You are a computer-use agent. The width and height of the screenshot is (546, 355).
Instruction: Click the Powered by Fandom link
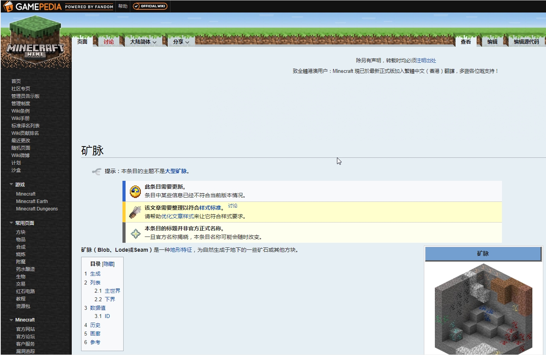click(x=89, y=7)
